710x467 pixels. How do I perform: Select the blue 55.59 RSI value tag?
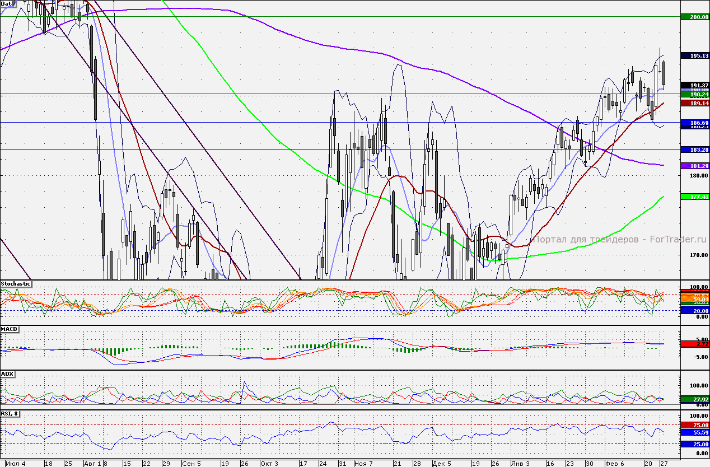point(694,433)
